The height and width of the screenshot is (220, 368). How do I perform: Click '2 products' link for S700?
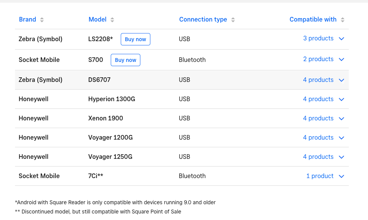318,59
